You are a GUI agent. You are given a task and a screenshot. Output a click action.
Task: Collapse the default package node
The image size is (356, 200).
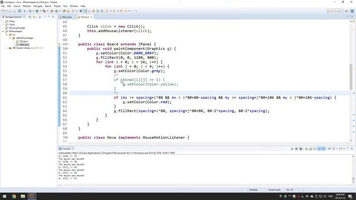tap(10, 38)
